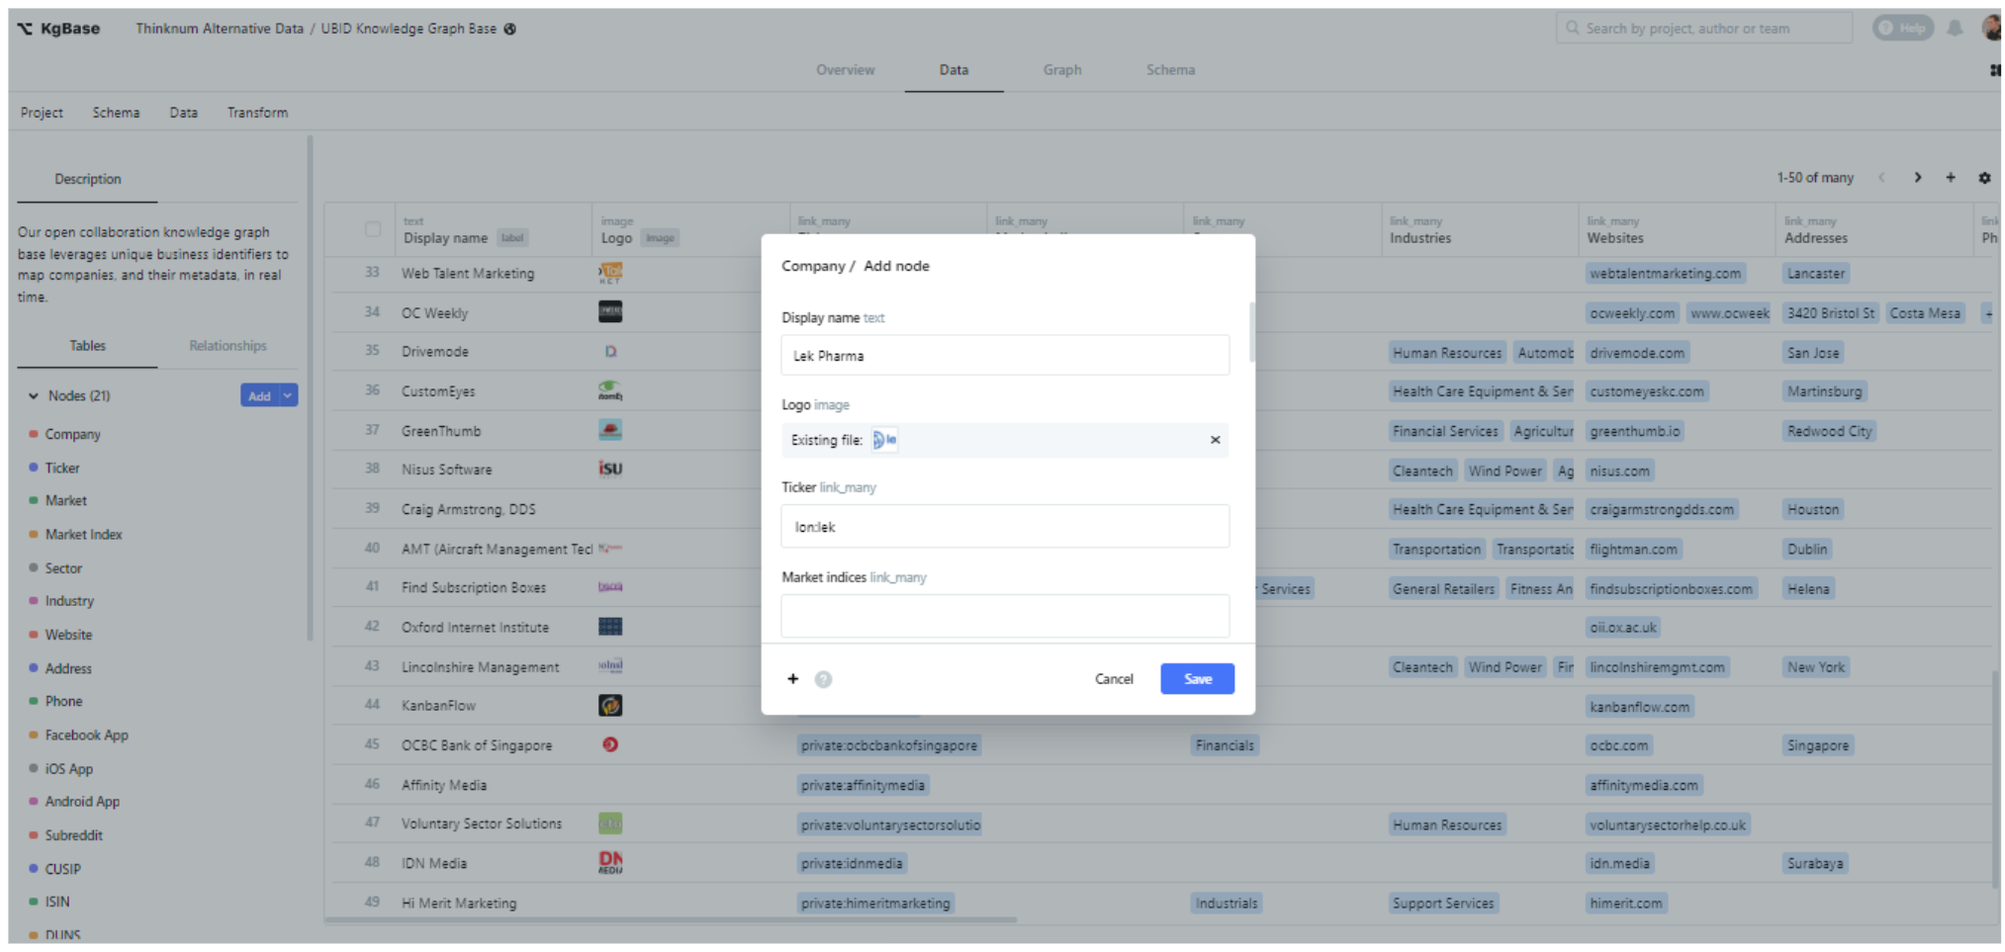Click the Financials sector tag
Viewport: 2005px width, 952px height.
(x=1224, y=745)
